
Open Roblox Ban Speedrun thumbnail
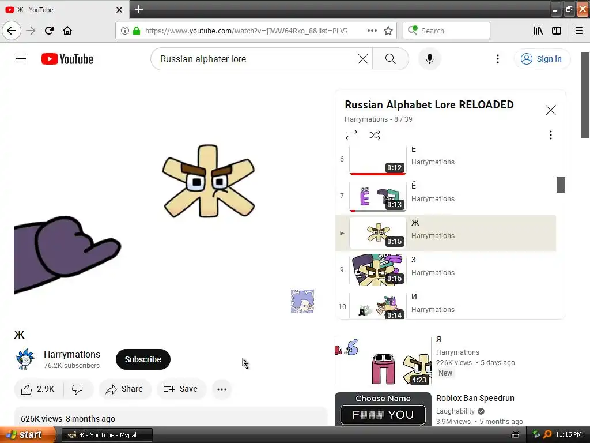(x=383, y=409)
